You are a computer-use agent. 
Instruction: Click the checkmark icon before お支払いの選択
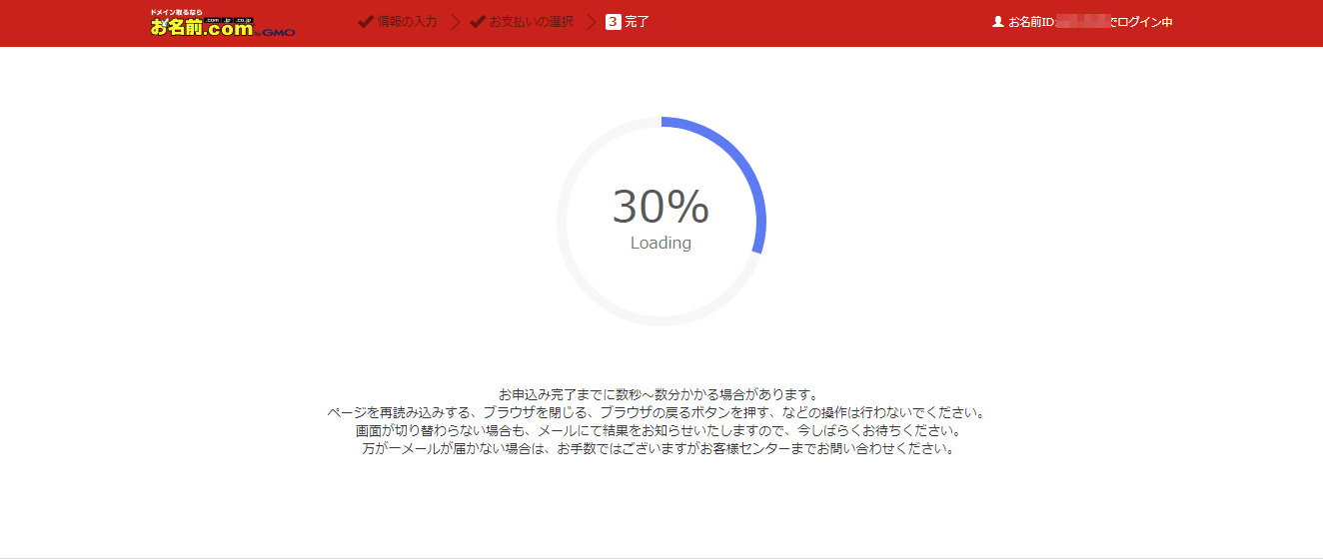[x=478, y=22]
